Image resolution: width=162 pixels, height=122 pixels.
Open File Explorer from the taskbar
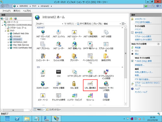pyautogui.click(x=27, y=119)
